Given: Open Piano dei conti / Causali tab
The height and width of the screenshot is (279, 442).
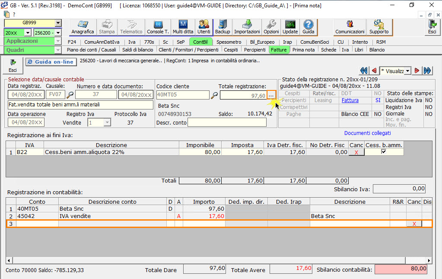Looking at the screenshot, I should (x=91, y=50).
